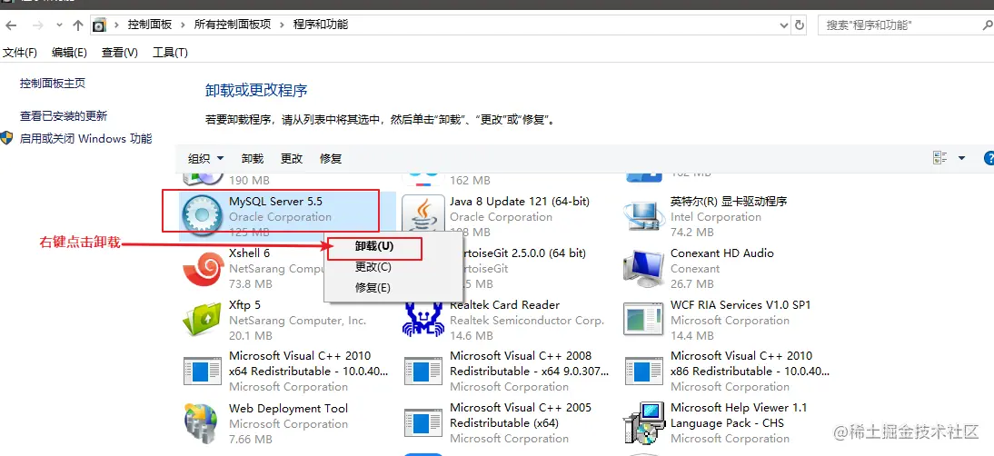The width and height of the screenshot is (994, 456).
Task: Click the Microsoft Help Viewer 1.1 icon
Action: (x=643, y=423)
